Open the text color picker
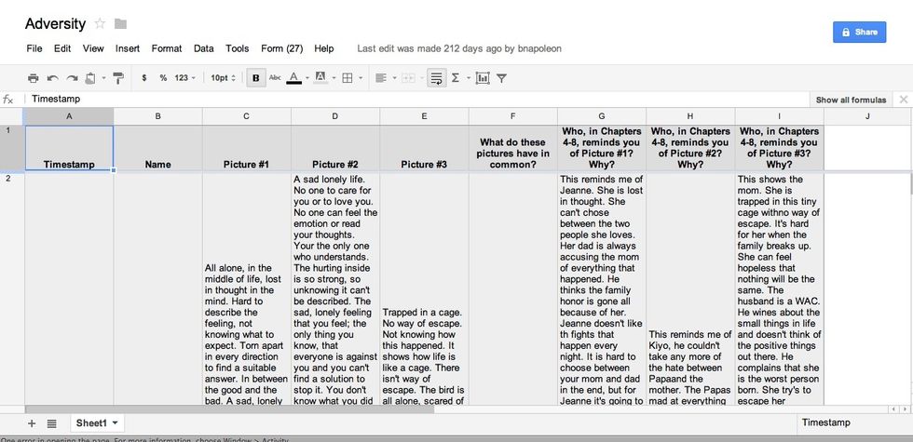The height and width of the screenshot is (442, 913). click(294, 78)
